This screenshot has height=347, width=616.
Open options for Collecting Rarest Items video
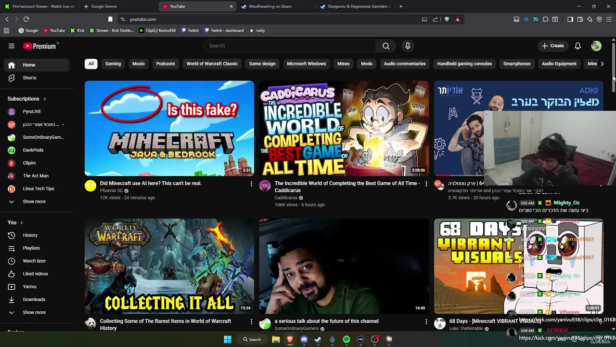(251, 321)
